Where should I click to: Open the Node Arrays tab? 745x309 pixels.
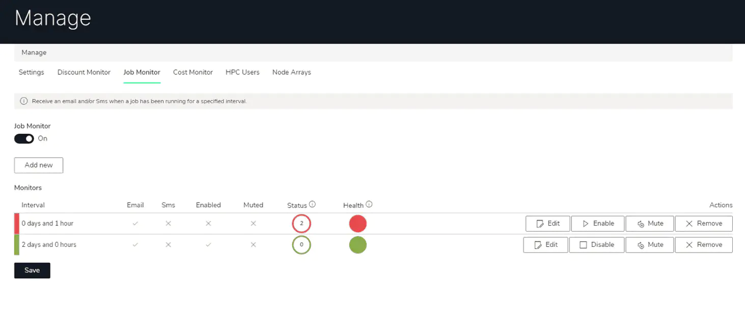(x=291, y=72)
